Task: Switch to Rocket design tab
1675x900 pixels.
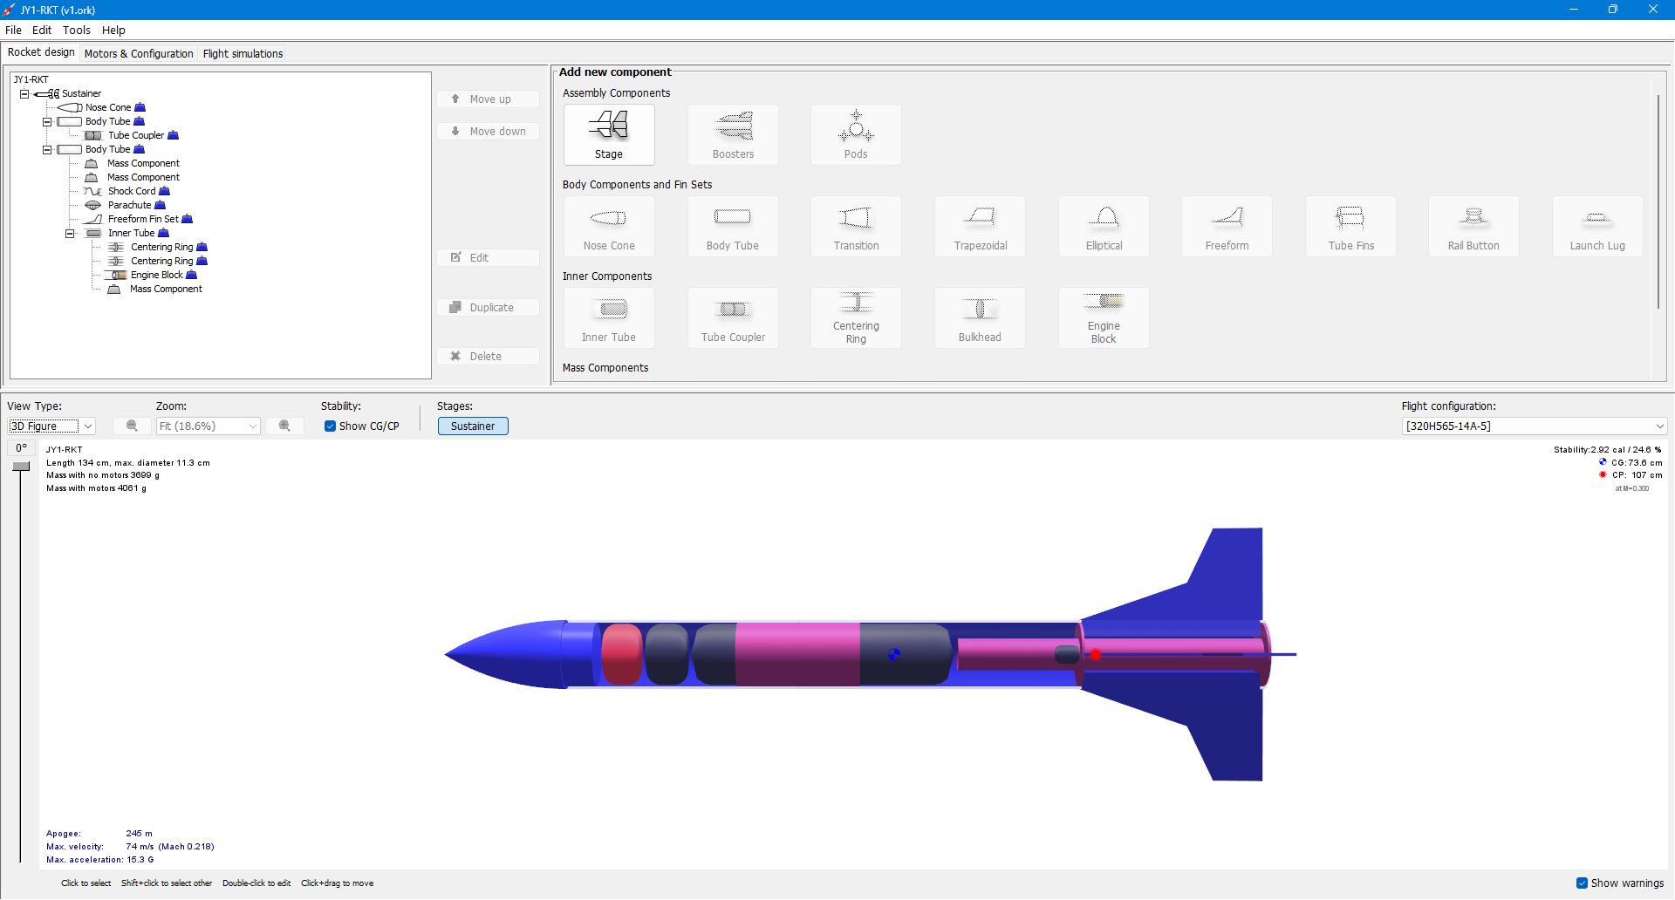Action: point(41,52)
